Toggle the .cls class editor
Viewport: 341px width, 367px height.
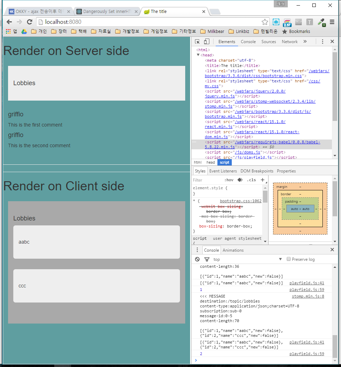[x=251, y=180]
